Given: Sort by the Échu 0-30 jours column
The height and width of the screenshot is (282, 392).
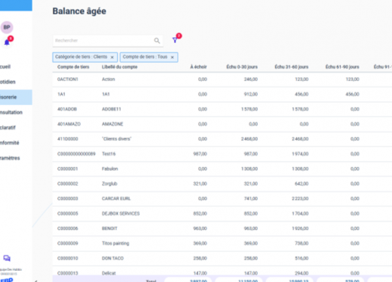Looking at the screenshot, I should [x=242, y=67].
